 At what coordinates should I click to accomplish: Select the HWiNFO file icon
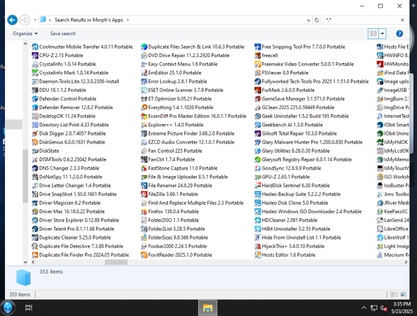[379, 55]
